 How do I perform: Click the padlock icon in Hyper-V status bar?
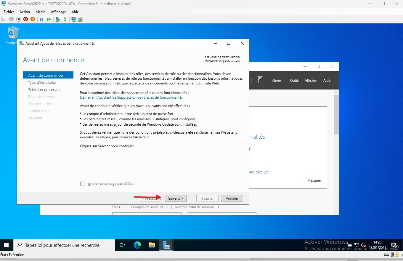click(397, 254)
